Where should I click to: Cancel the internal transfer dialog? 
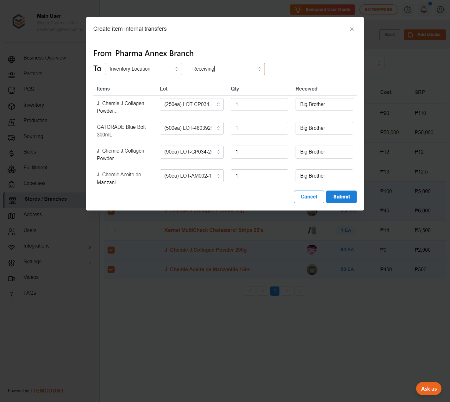coord(309,197)
